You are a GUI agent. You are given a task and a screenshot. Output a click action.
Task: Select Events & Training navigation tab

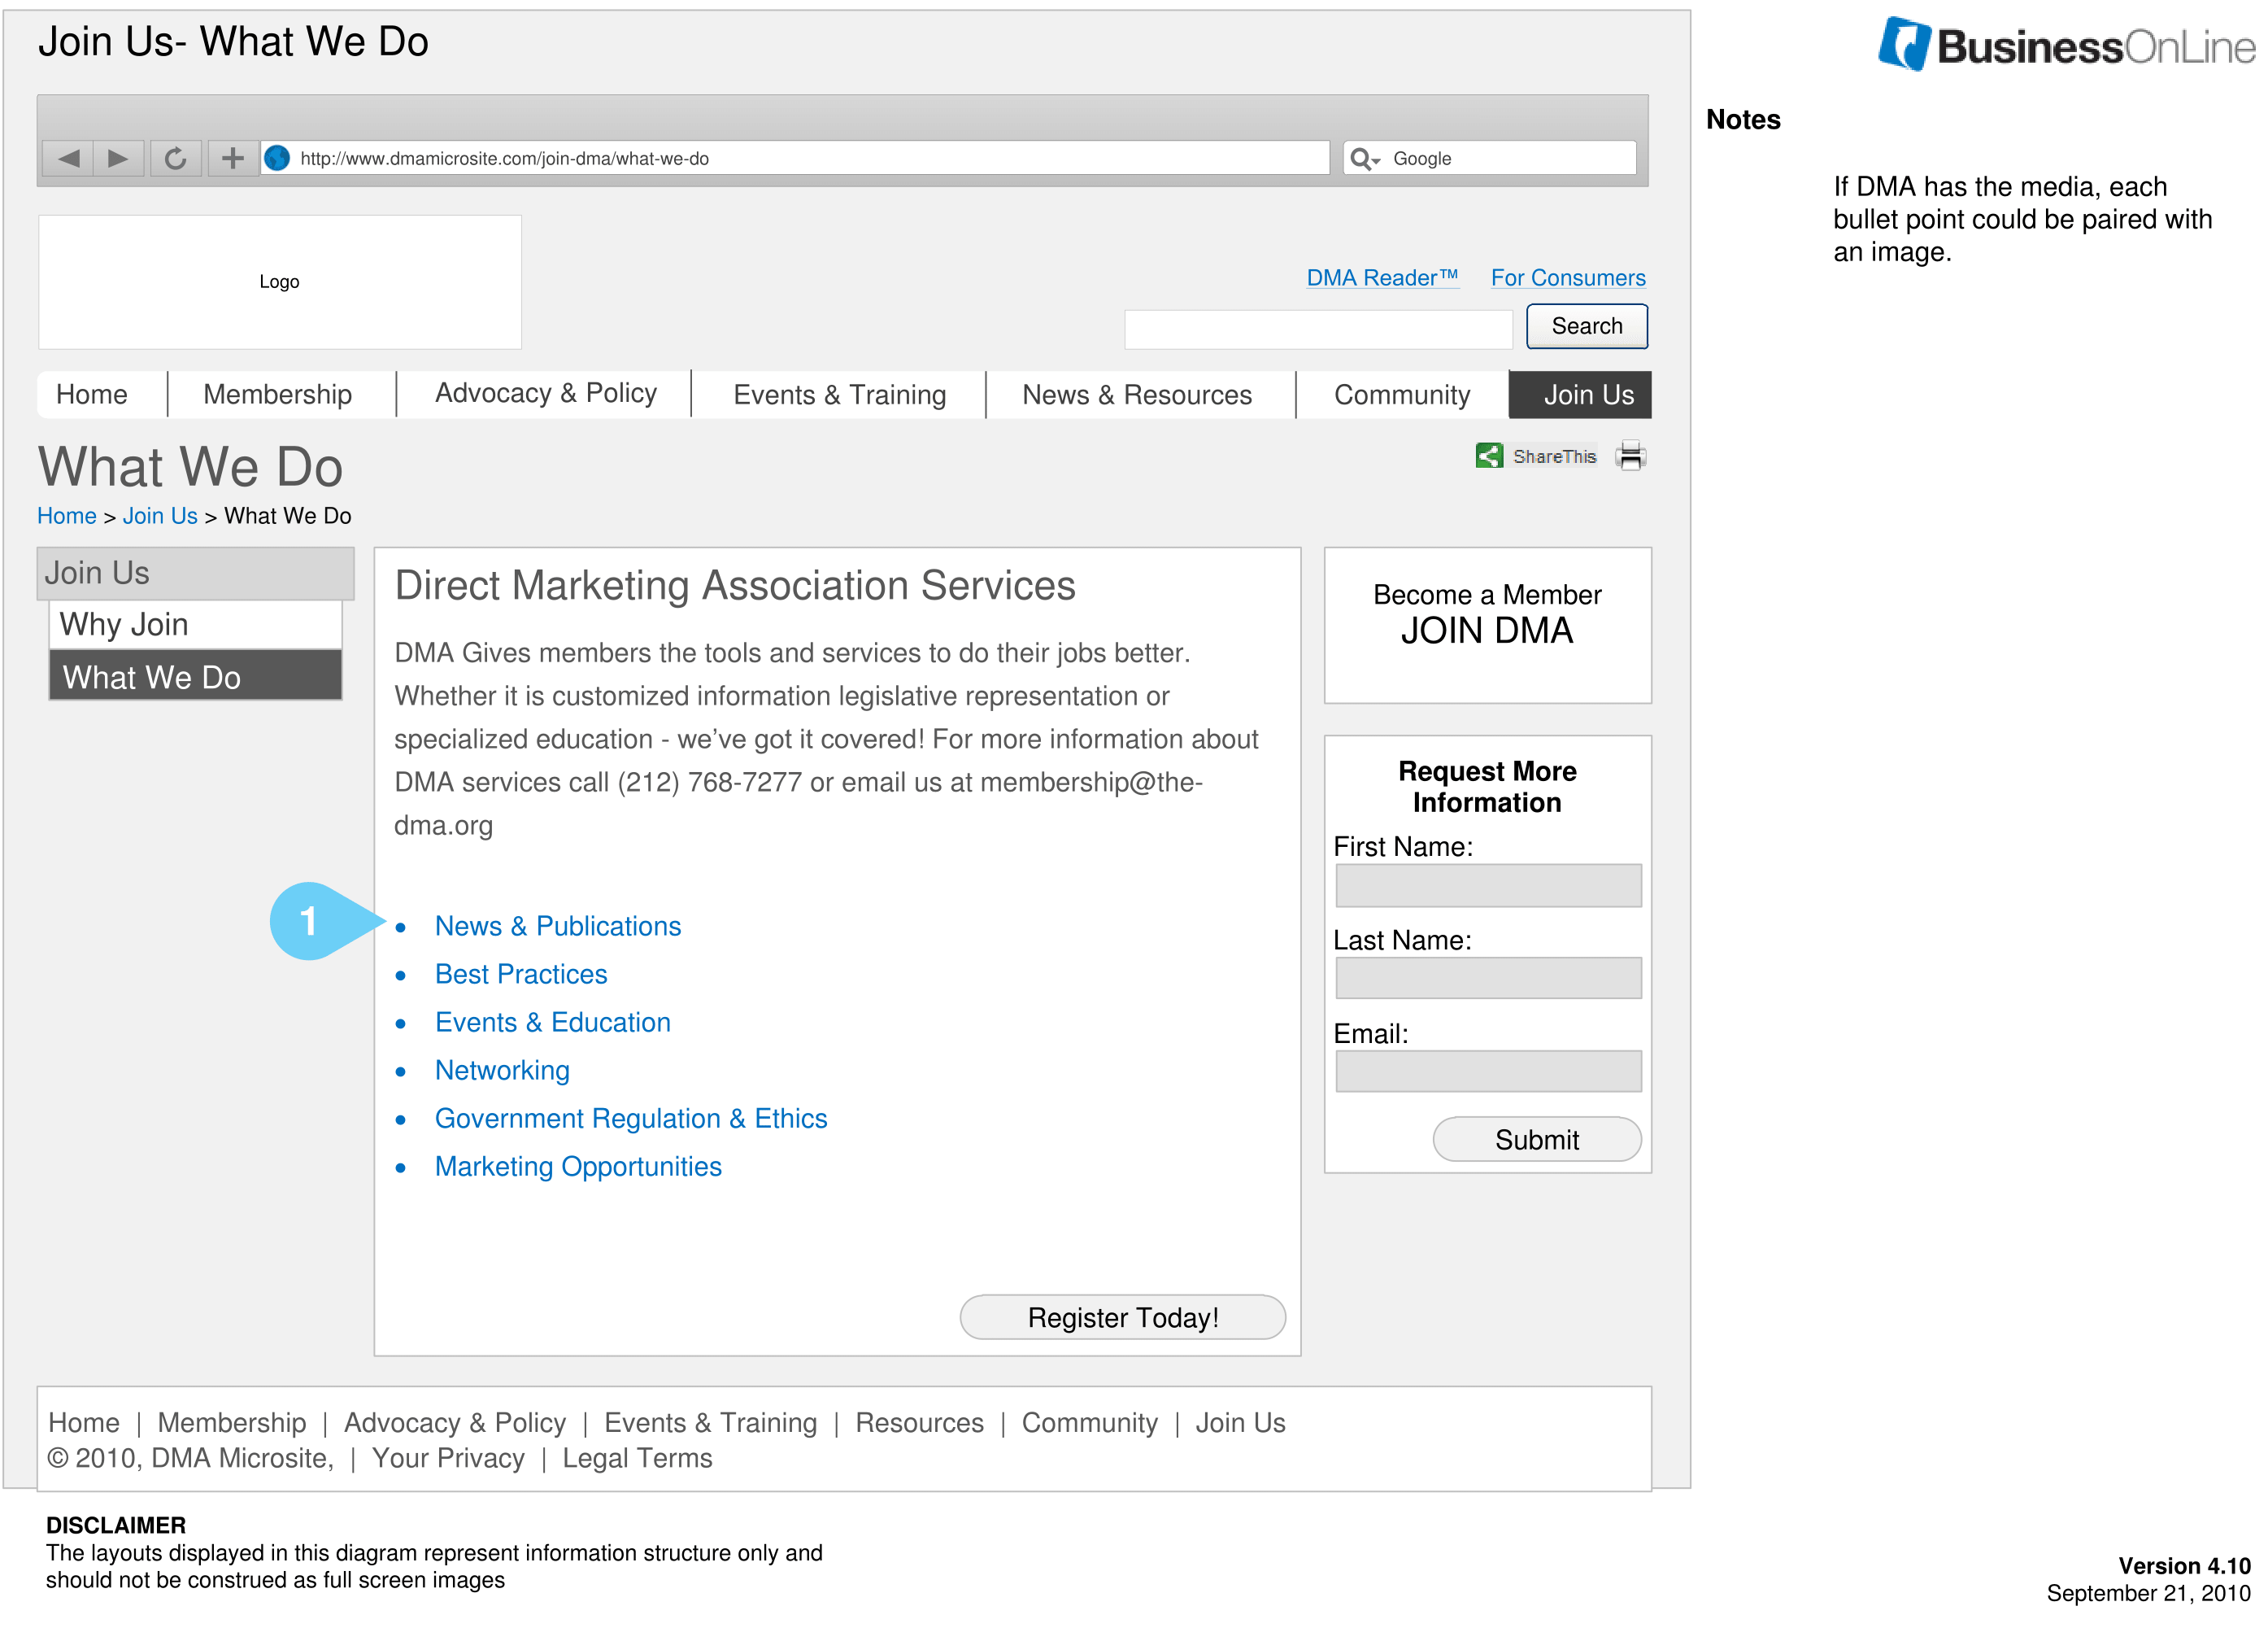[840, 395]
